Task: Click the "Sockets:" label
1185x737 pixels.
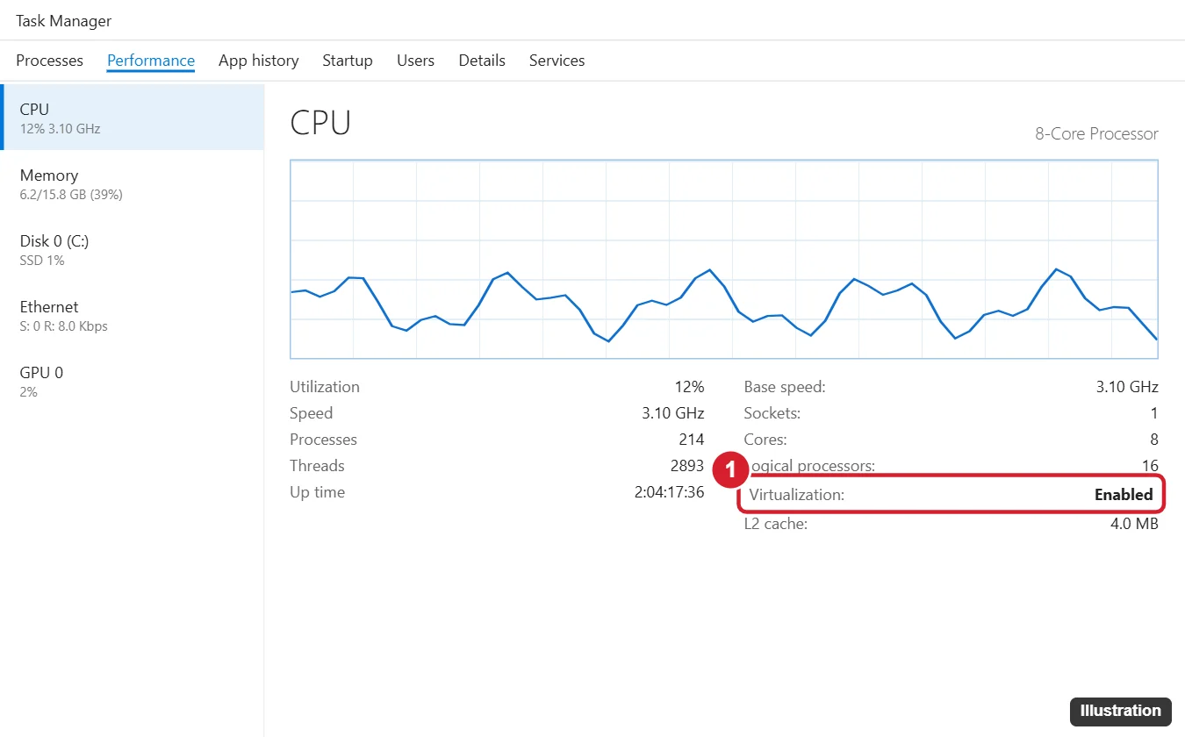Action: [x=772, y=413]
